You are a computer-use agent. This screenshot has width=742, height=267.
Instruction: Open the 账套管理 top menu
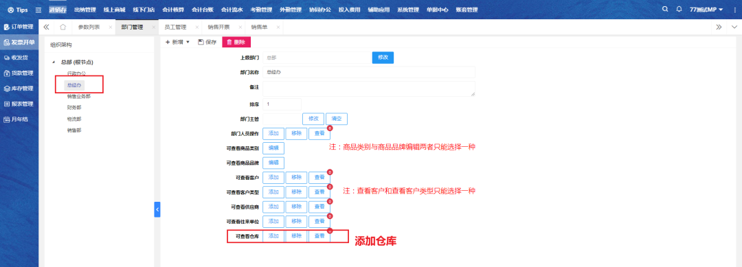(x=466, y=10)
